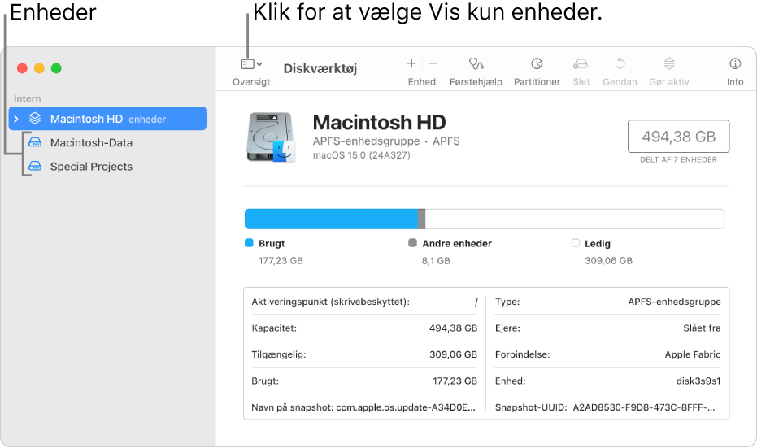Open the Info inspector icon
The width and height of the screenshot is (757, 448).
735,63
